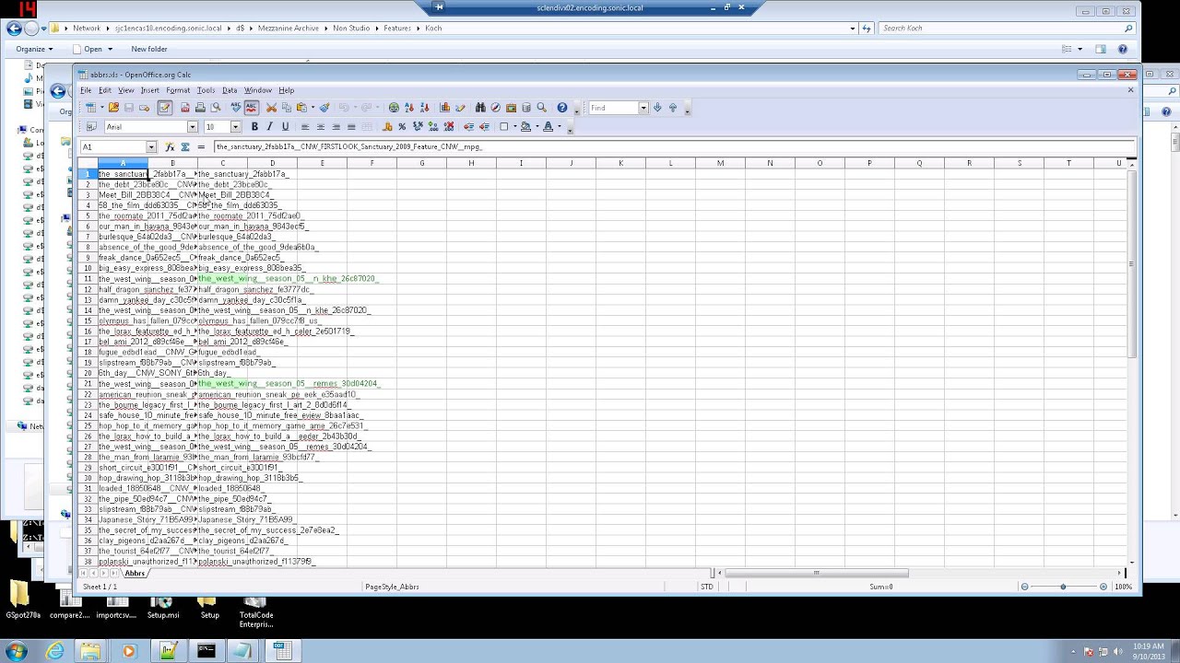Open the New document dropdown arrow

pyautogui.click(x=101, y=108)
